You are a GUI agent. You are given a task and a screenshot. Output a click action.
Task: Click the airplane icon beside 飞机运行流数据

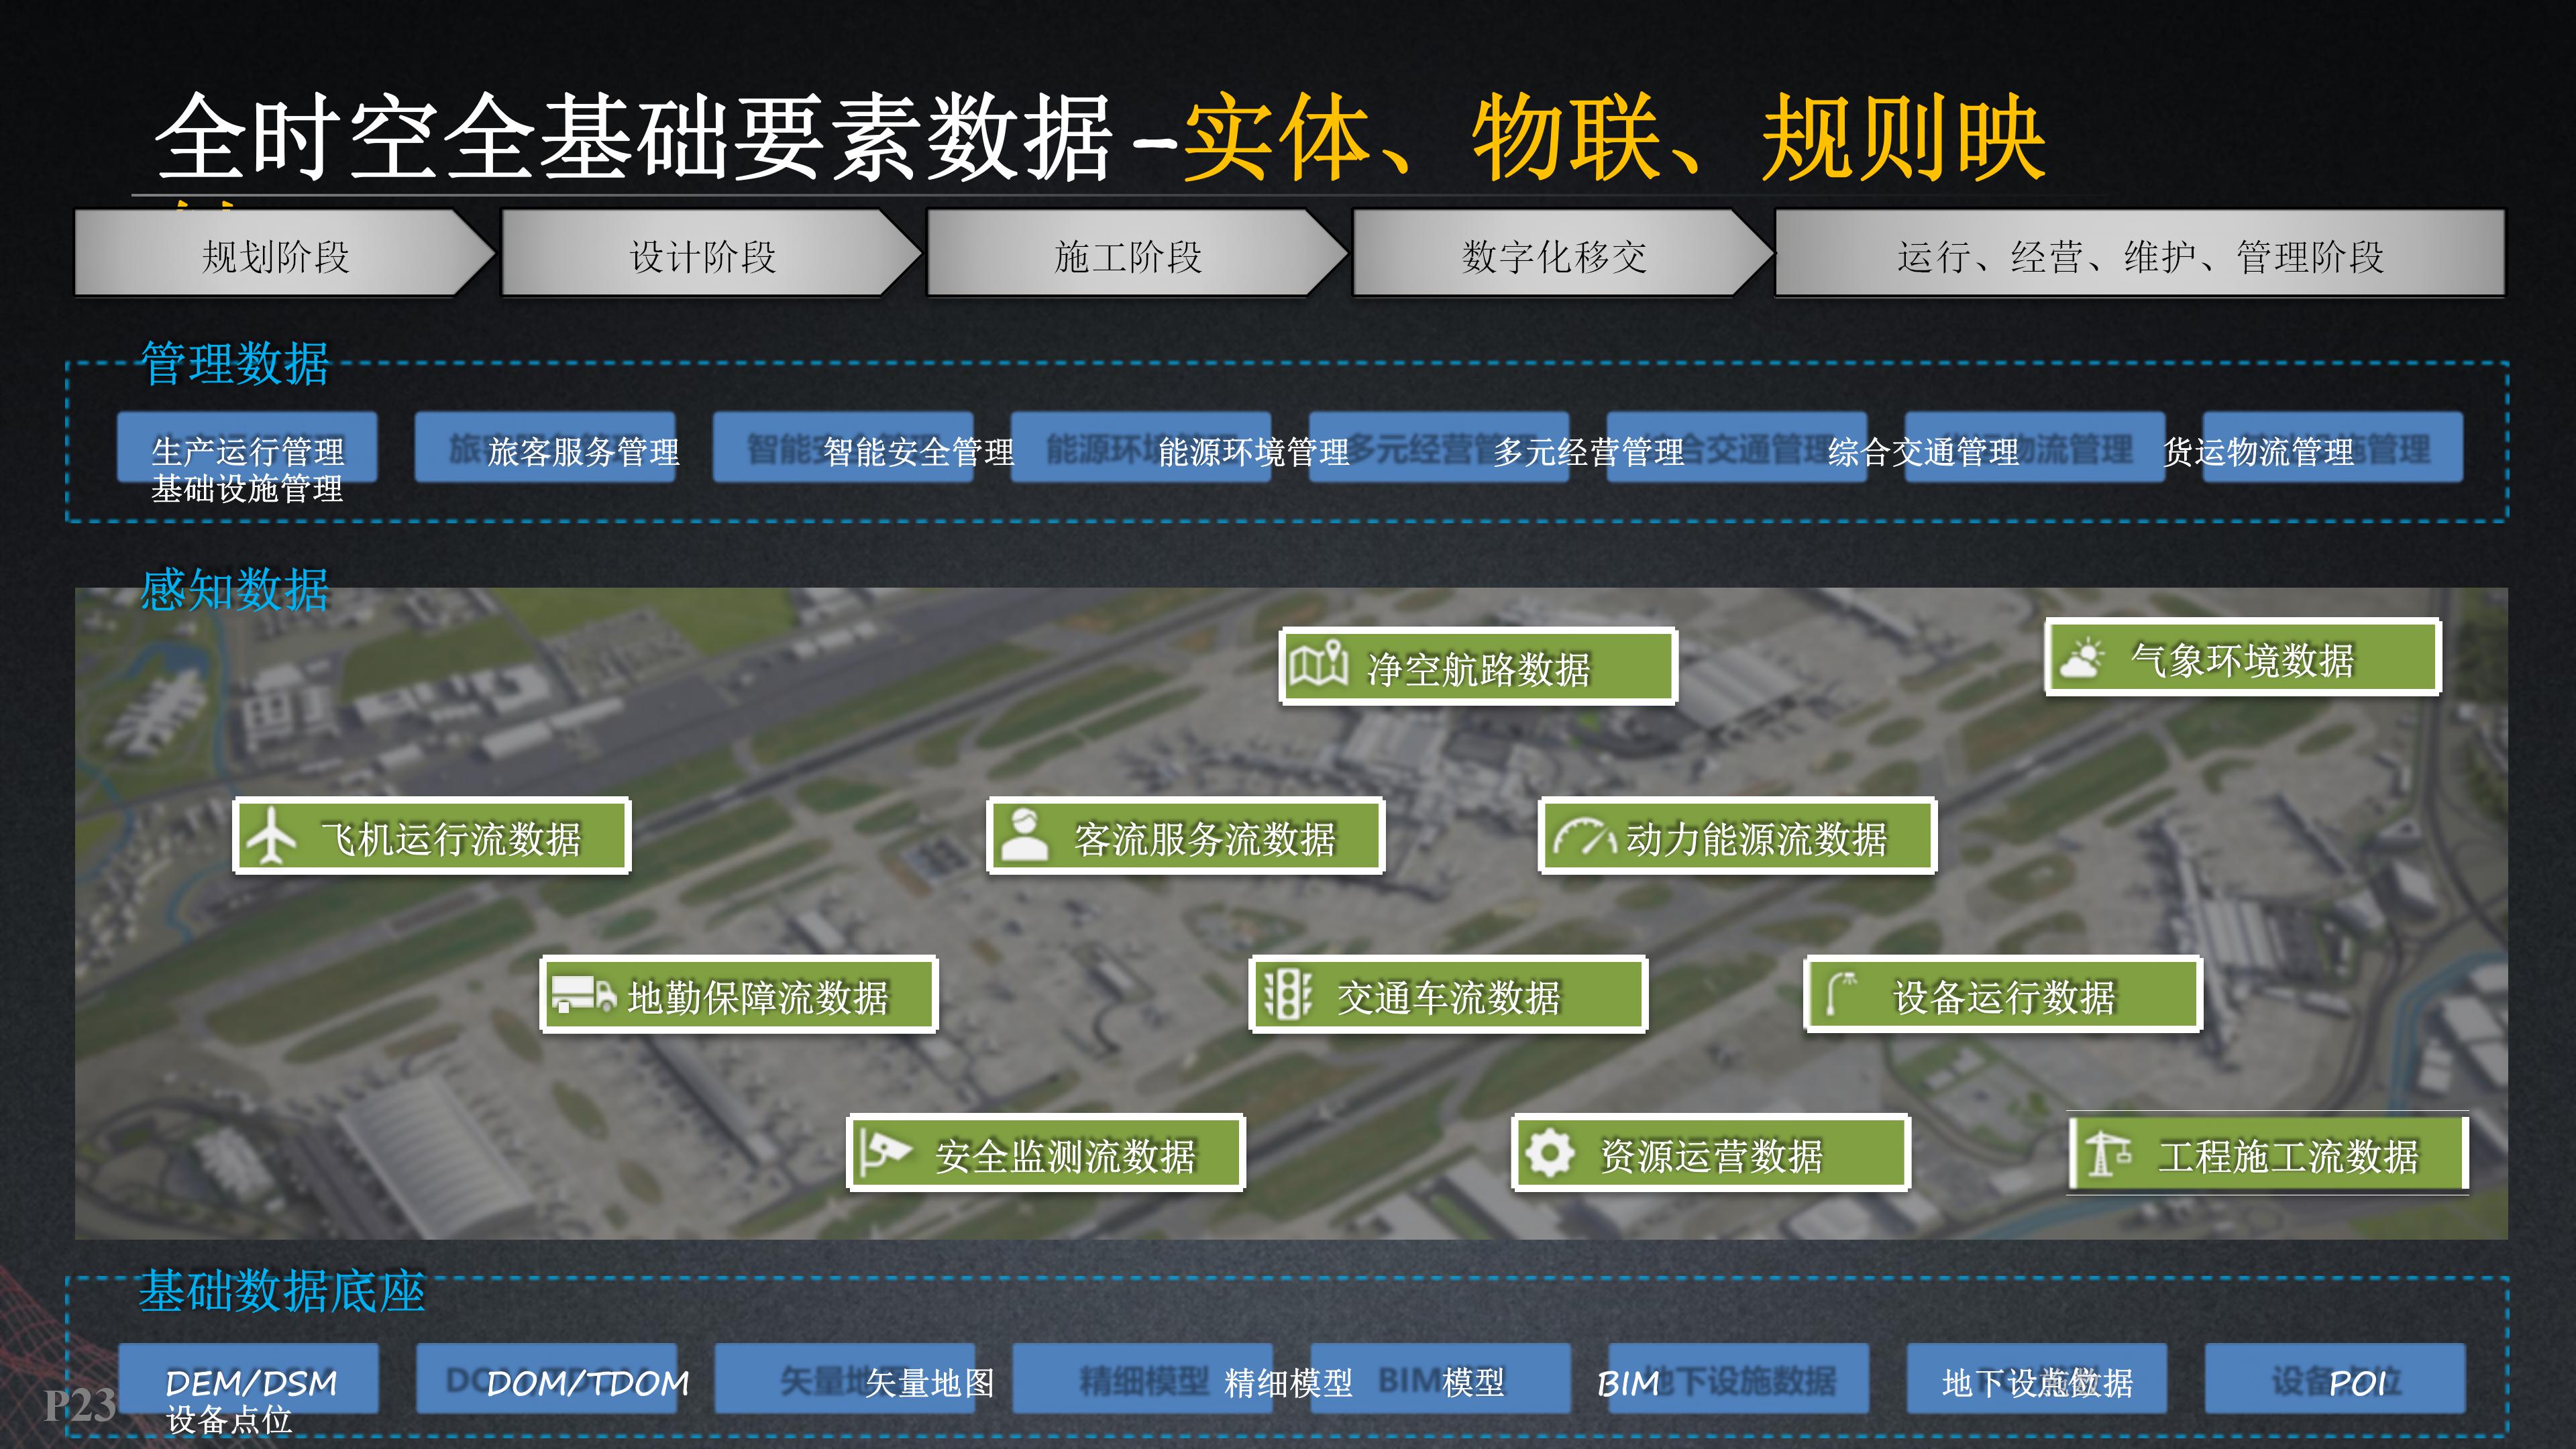pos(271,835)
